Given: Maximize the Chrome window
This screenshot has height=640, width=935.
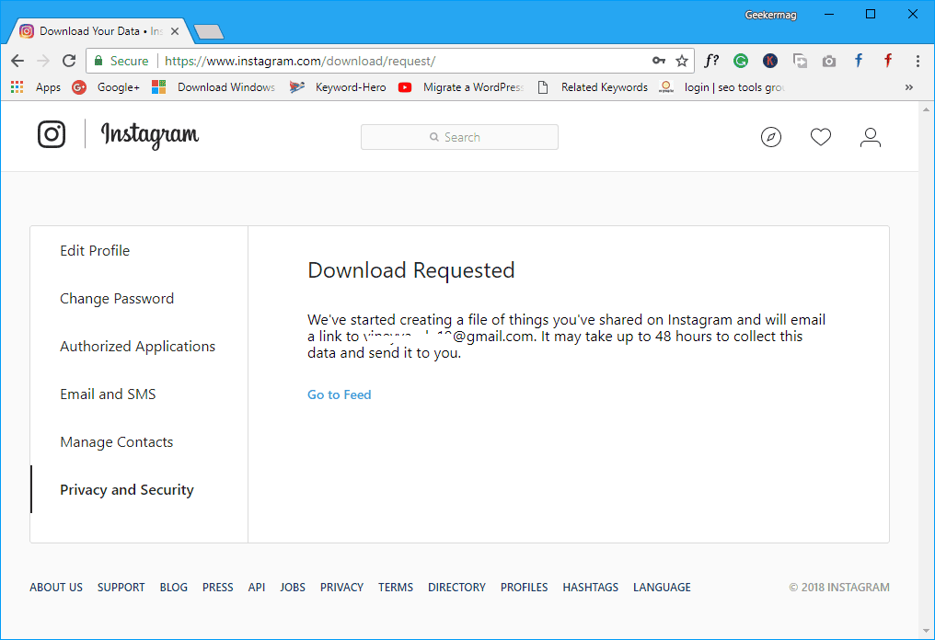Looking at the screenshot, I should [871, 15].
